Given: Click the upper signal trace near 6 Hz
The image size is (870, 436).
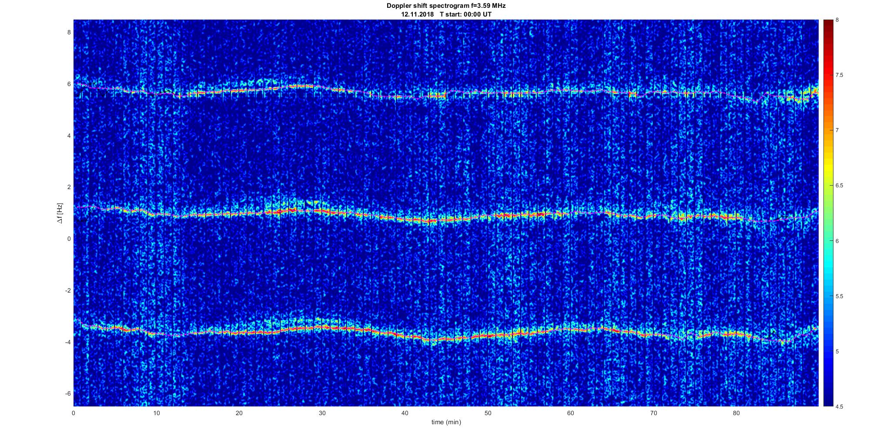Looking at the screenshot, I should pyautogui.click(x=446, y=92).
